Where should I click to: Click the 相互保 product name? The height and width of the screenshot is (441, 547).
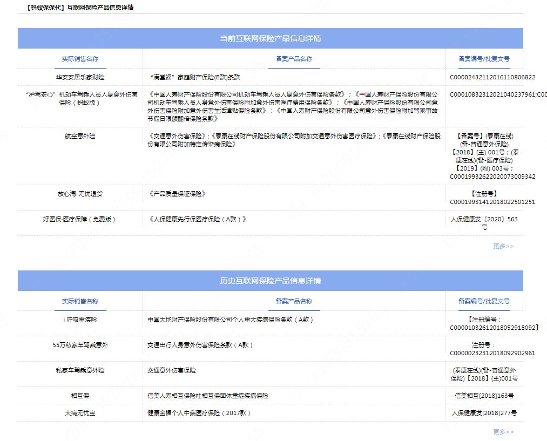click(x=80, y=396)
